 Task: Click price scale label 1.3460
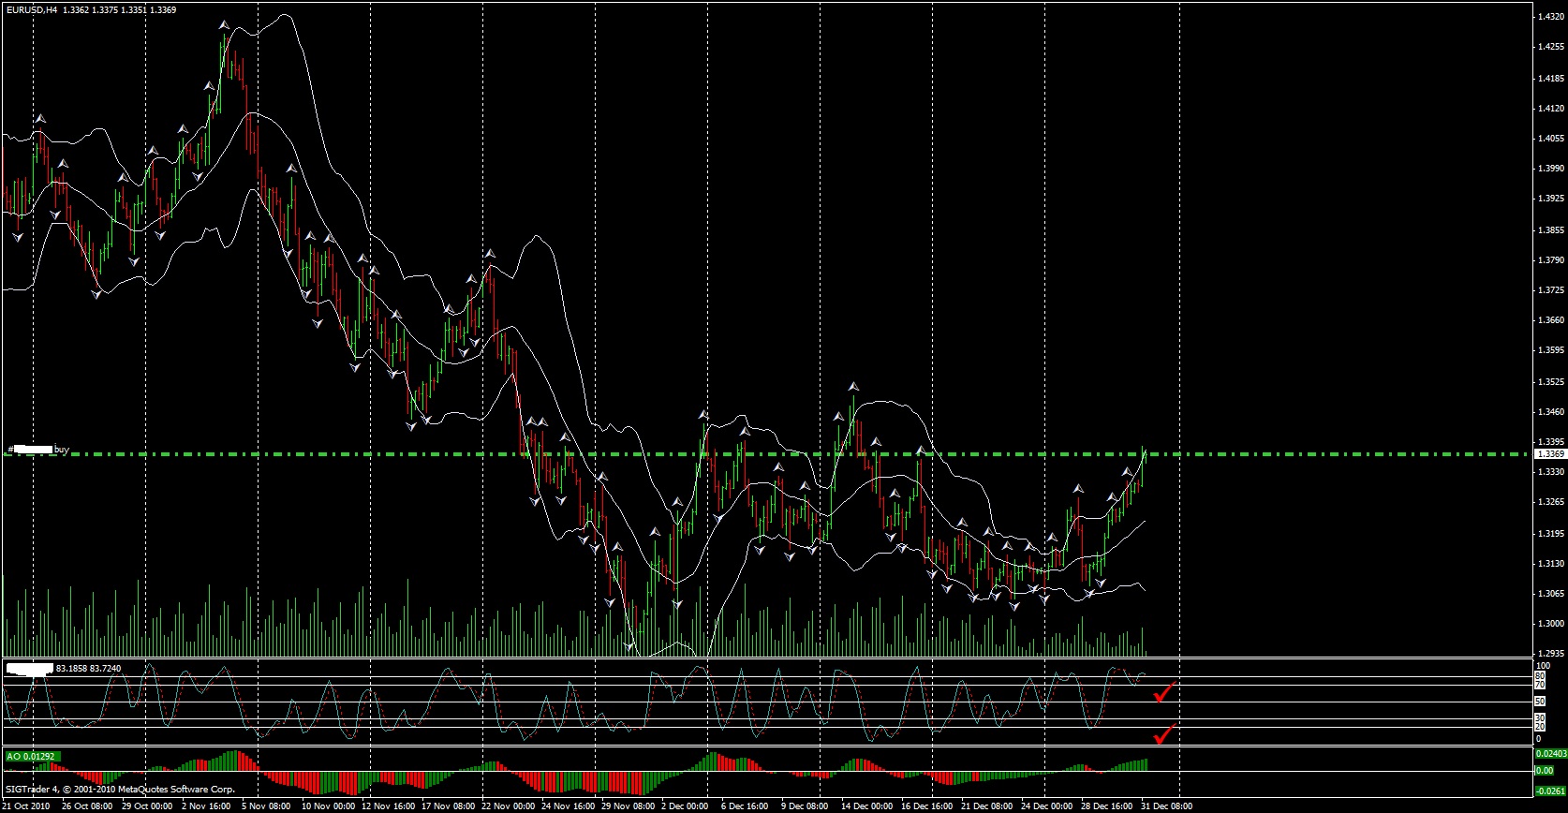[x=1549, y=412]
